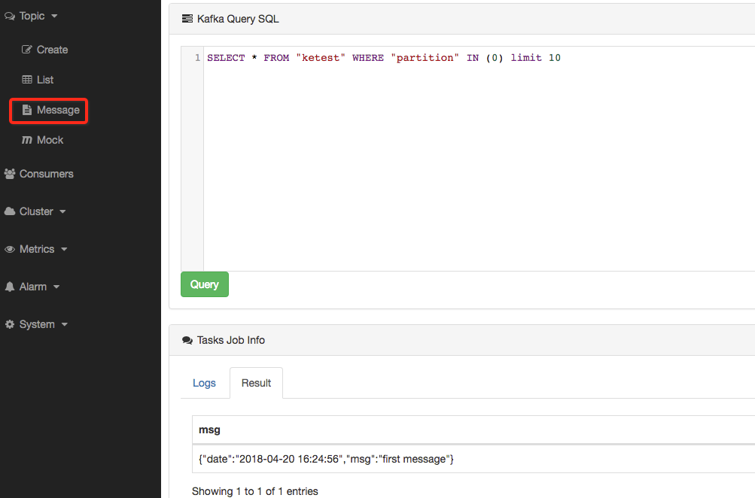Switch to the Logs tab
This screenshot has height=498, width=755.
(204, 383)
